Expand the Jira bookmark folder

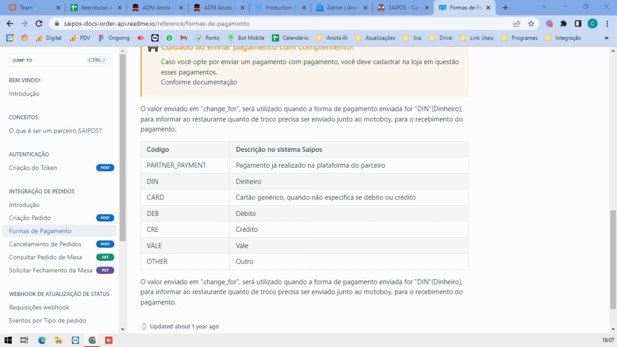412,38
